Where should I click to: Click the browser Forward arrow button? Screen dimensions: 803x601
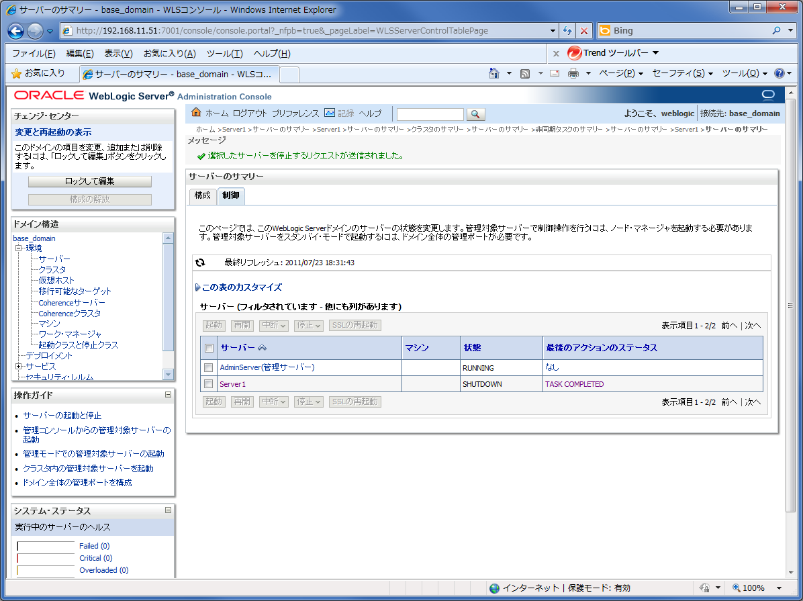pos(35,32)
